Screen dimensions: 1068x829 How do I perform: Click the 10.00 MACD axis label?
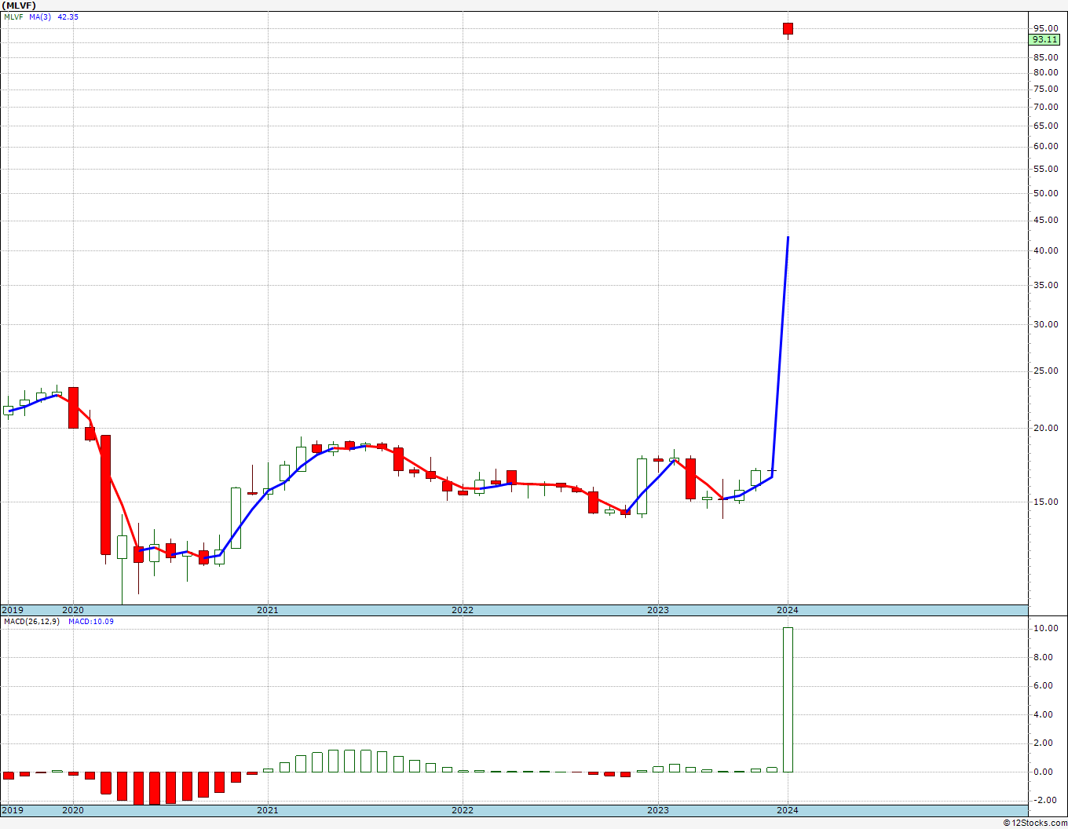[x=1045, y=629]
